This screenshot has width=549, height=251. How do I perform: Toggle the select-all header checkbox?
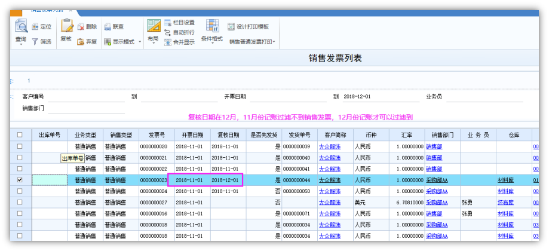[20, 135]
